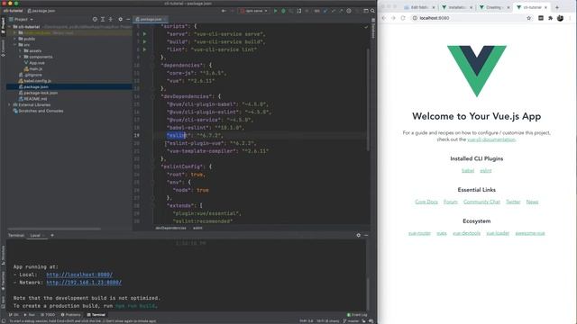Viewport: 577px width, 324px height.
Task: Click the locate/select opened file icon in Project panel
Action: (x=95, y=19)
